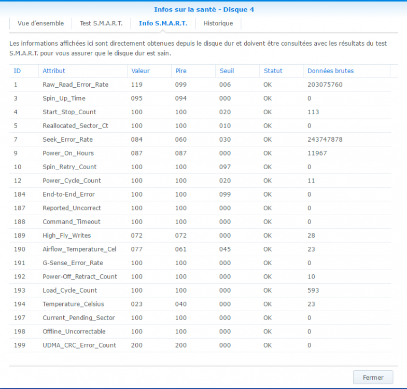Select the UDMA_CRC_Error_Count row
The width and height of the screenshot is (407, 389).
pyautogui.click(x=79, y=345)
